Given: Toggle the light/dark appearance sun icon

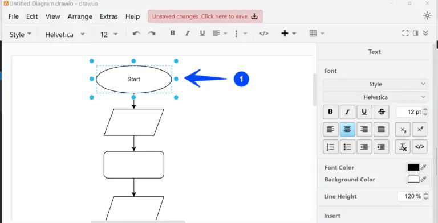Looking at the screenshot, I should tap(427, 16).
